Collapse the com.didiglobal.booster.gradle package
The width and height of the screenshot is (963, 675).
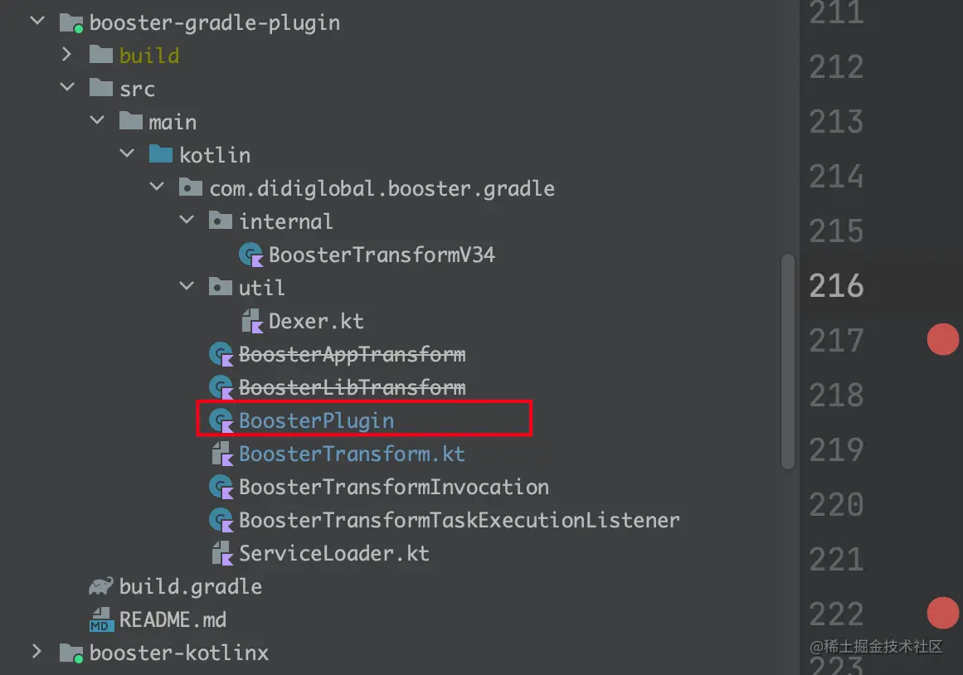pos(158,186)
